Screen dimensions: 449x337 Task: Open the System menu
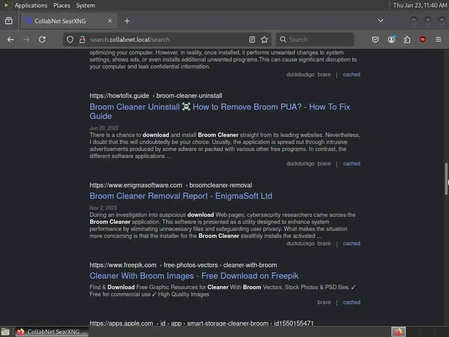[x=86, y=5]
